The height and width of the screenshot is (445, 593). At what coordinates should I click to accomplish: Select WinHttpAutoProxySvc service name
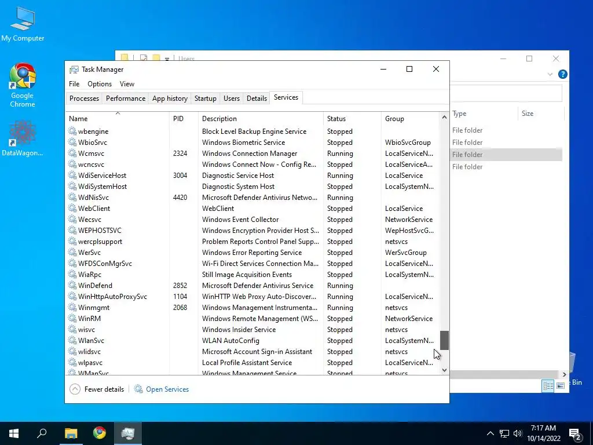tap(112, 297)
